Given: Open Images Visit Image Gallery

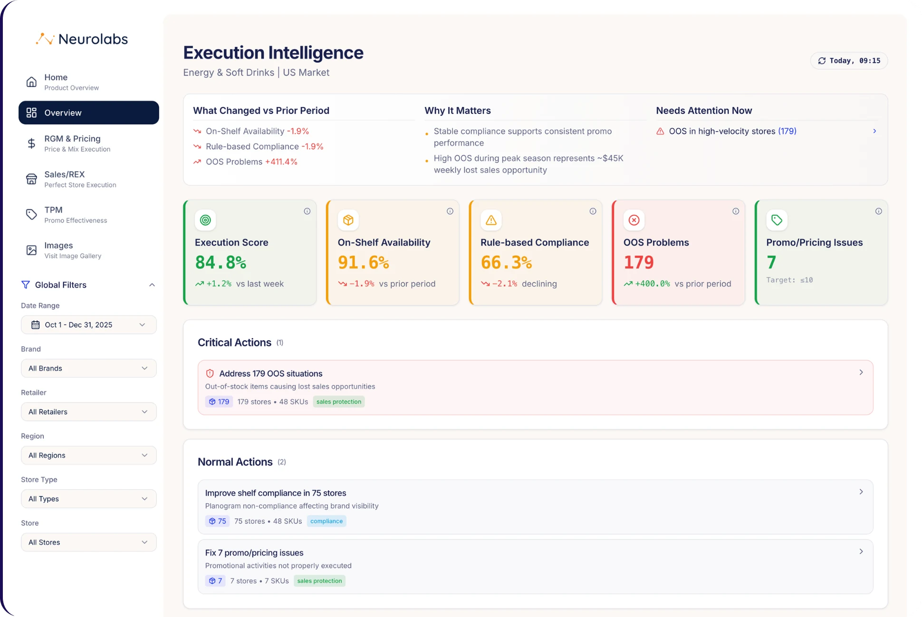Looking at the screenshot, I should tap(89, 250).
